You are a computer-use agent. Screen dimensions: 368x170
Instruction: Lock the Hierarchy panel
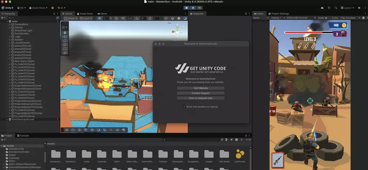tap(54, 14)
